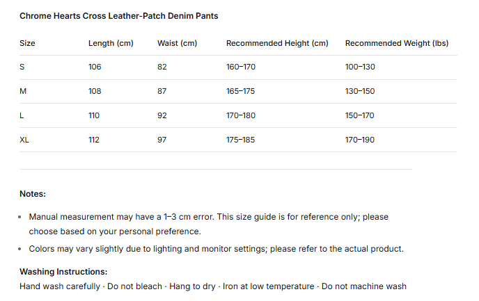
Task: Click the 170–190 weight range cell
Action: pos(359,140)
